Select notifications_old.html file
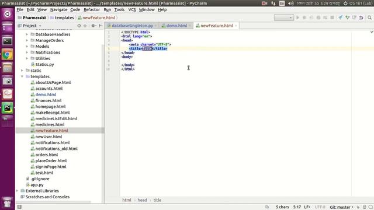This screenshot has height=210, width=374. 56,149
